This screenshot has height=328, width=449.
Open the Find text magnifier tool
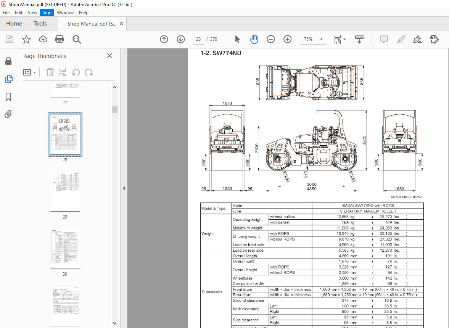pyautogui.click(x=76, y=39)
